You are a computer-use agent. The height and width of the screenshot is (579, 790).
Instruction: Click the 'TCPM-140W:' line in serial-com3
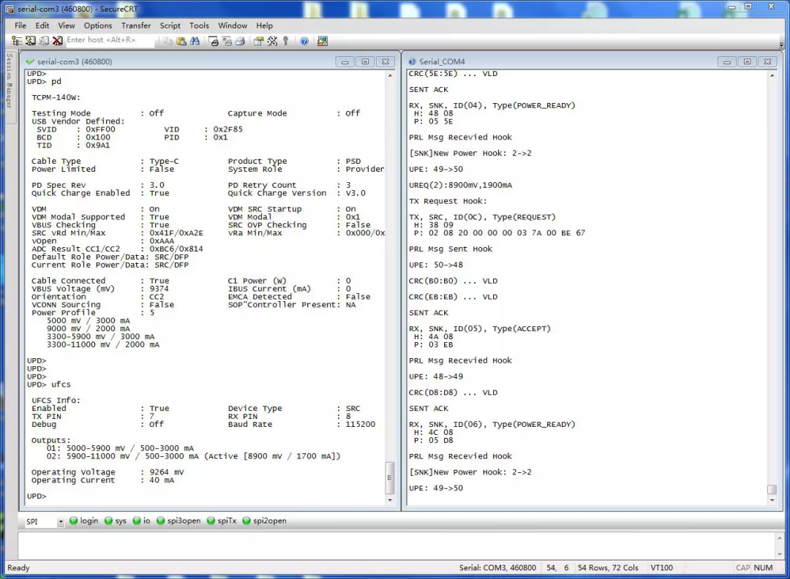coord(56,97)
